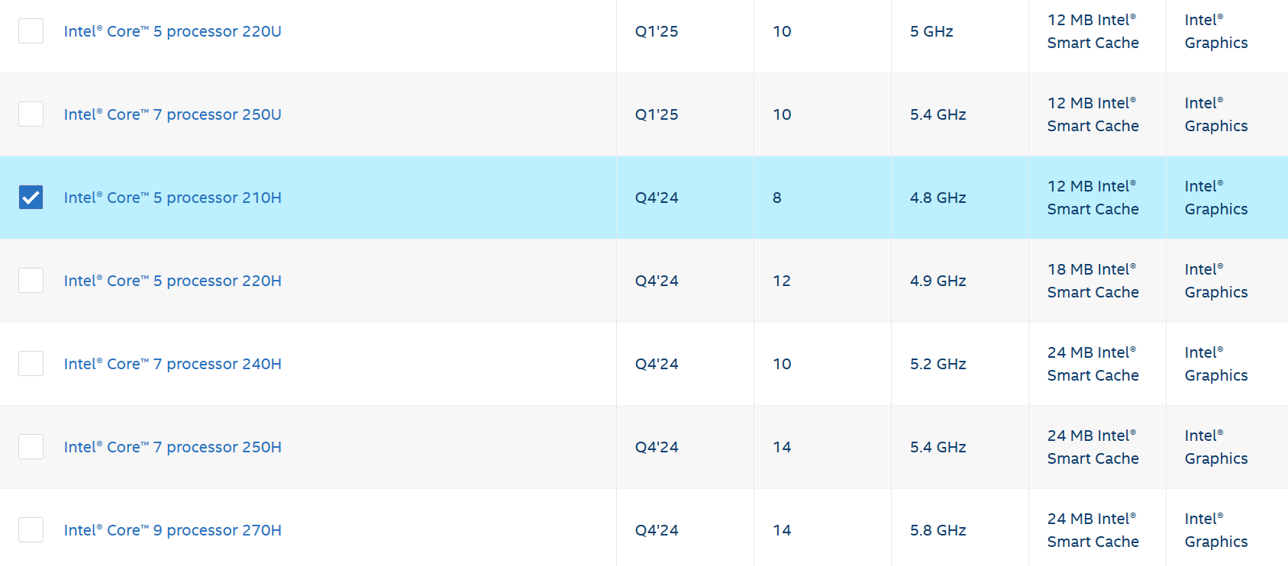The image size is (1288, 566).
Task: Open Intel Core 5 processor 210H link
Action: (173, 198)
